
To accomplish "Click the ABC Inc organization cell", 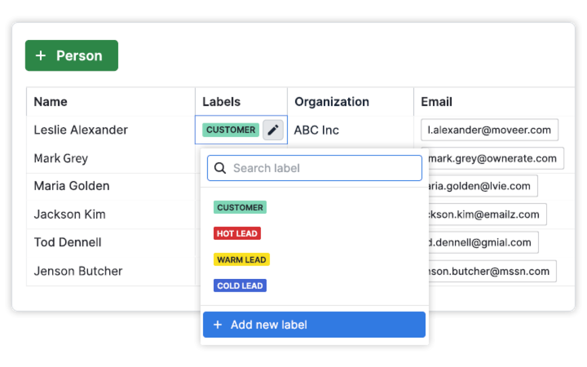I will click(316, 130).
